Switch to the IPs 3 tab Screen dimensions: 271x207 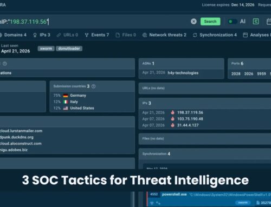42,35
